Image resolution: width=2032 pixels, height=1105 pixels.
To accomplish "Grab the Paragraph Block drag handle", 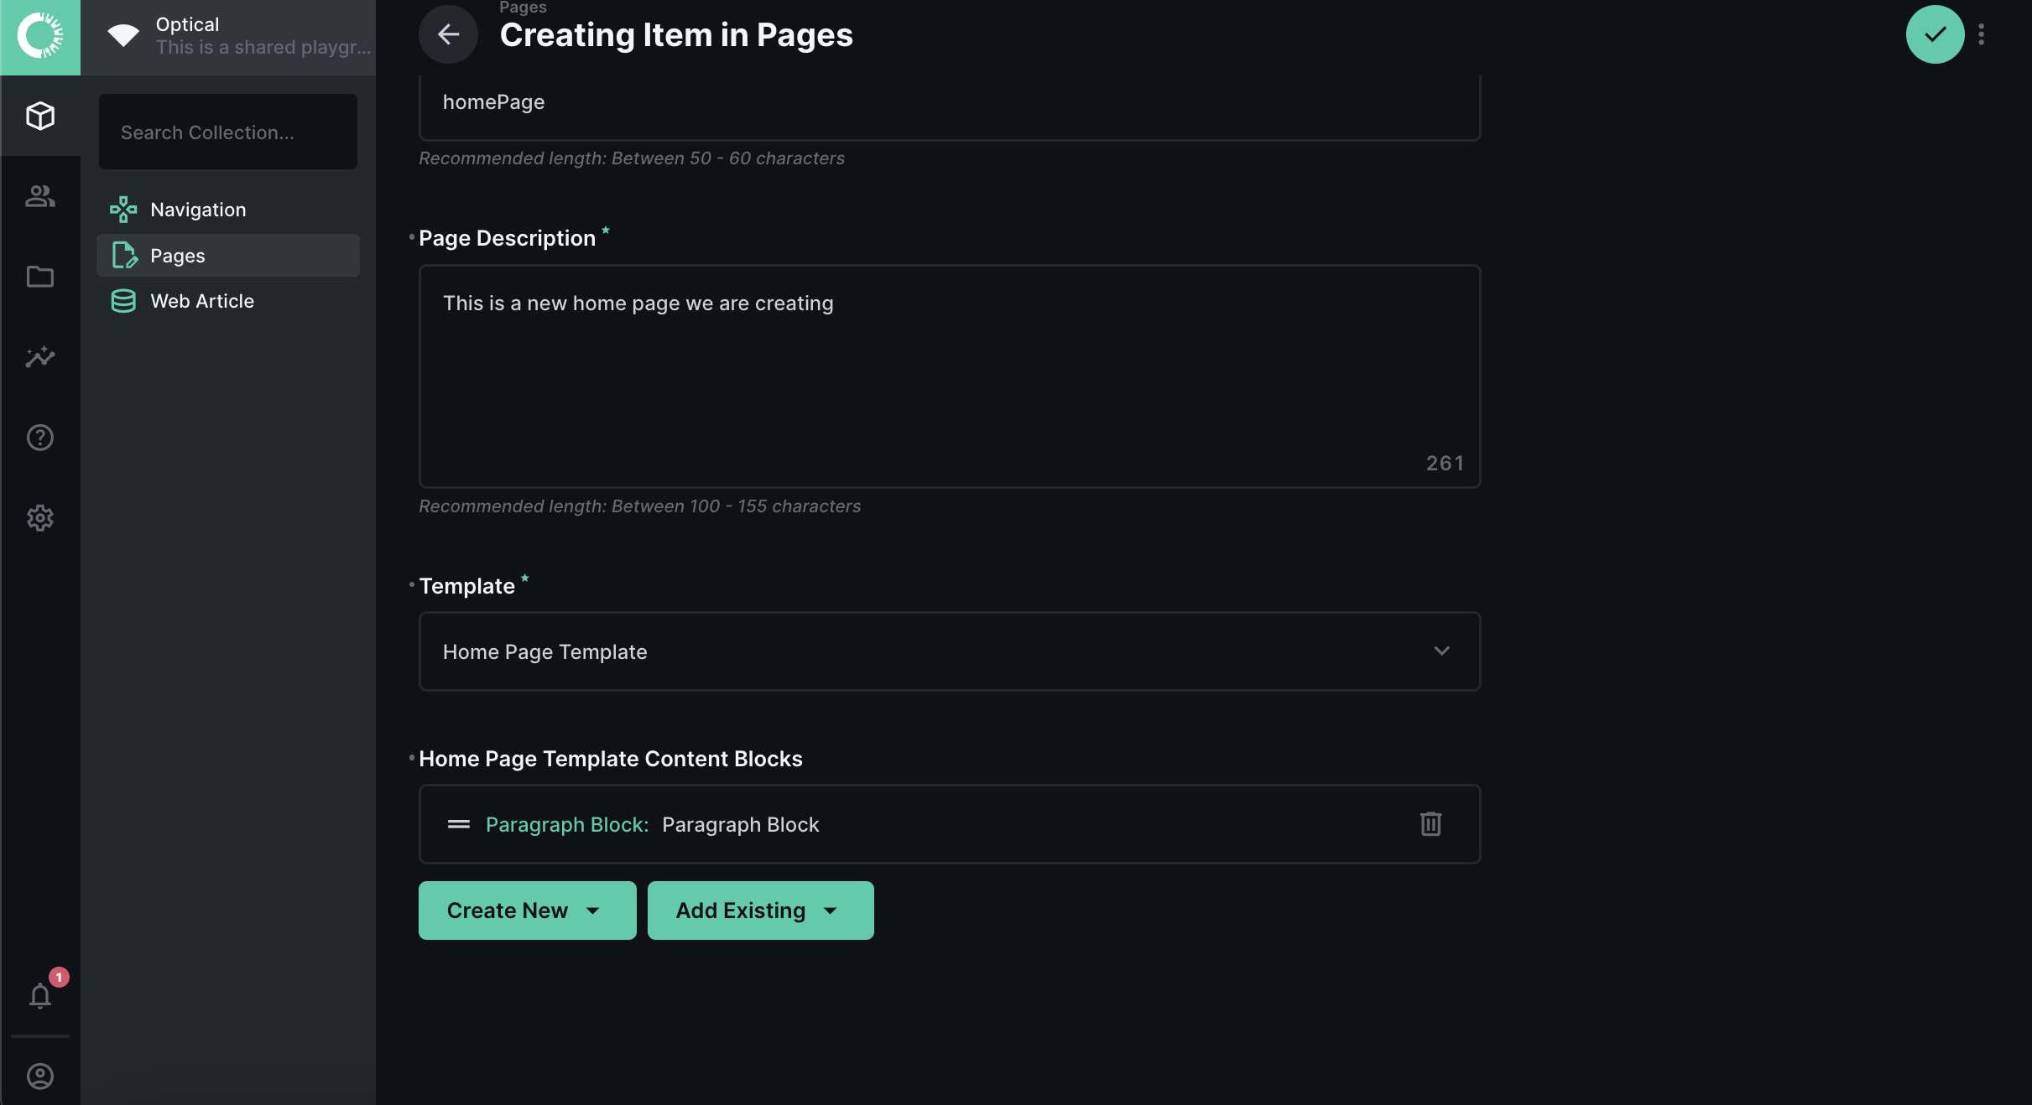I will [459, 824].
